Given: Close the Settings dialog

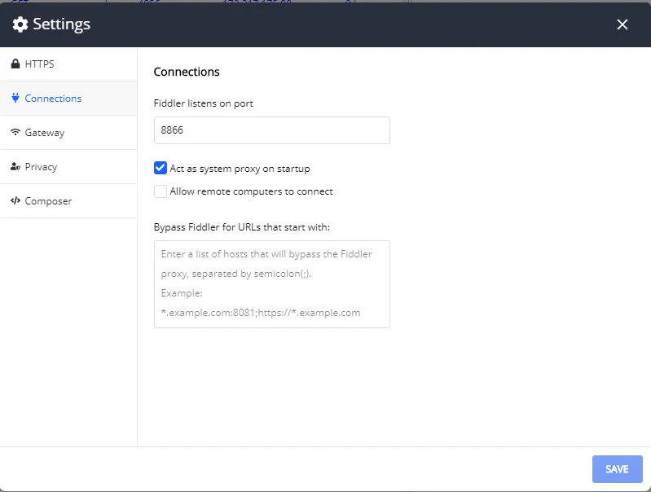Looking at the screenshot, I should [622, 24].
